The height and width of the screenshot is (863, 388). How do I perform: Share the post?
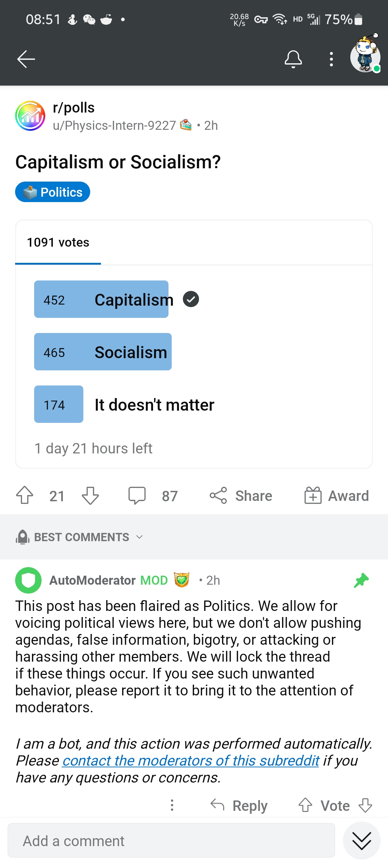[241, 496]
